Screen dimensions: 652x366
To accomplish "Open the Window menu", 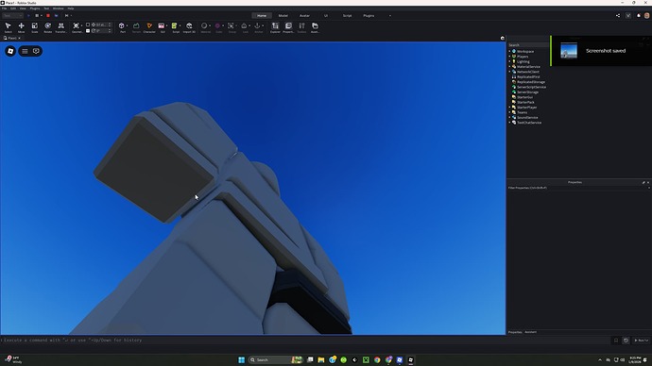I will click(x=59, y=8).
